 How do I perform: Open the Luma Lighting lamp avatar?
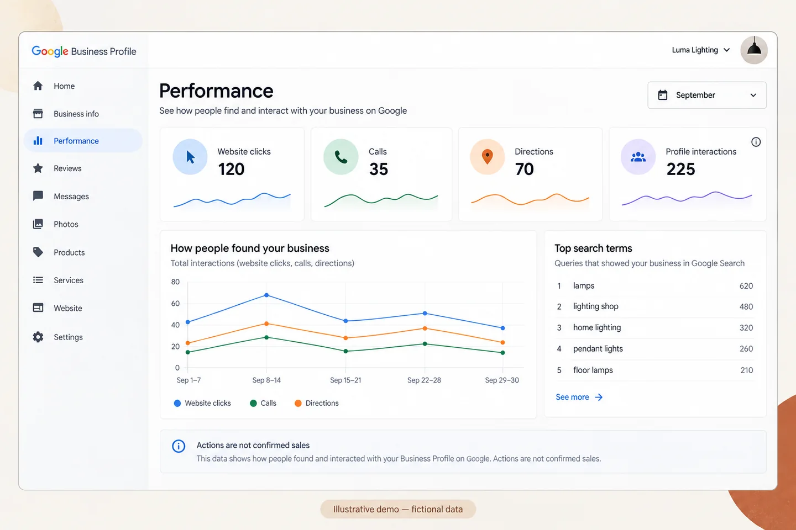click(754, 50)
